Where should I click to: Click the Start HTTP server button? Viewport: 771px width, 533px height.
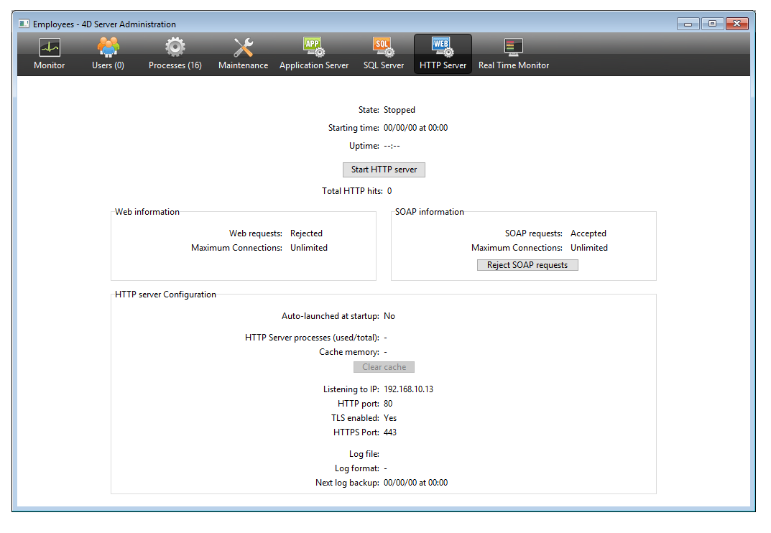[384, 170]
